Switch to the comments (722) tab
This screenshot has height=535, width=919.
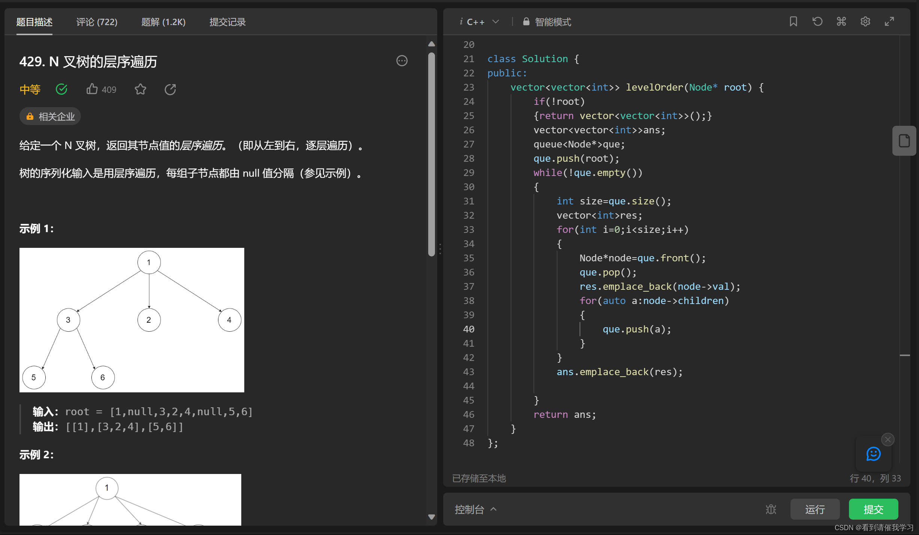tap(97, 22)
